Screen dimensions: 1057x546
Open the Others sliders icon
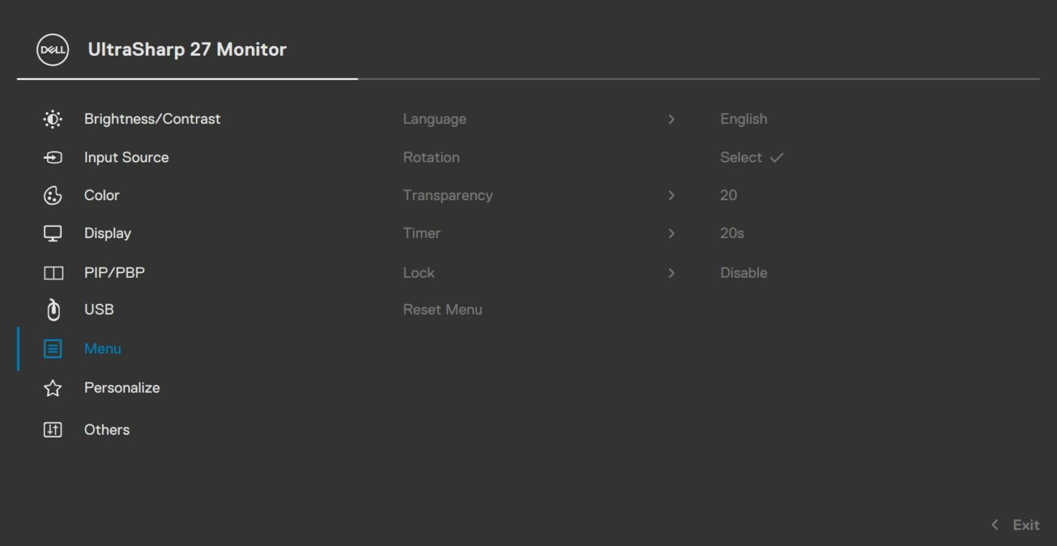52,430
